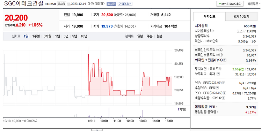
Task: Open help icon for 추정PER EPS
Action: pos(217,88)
